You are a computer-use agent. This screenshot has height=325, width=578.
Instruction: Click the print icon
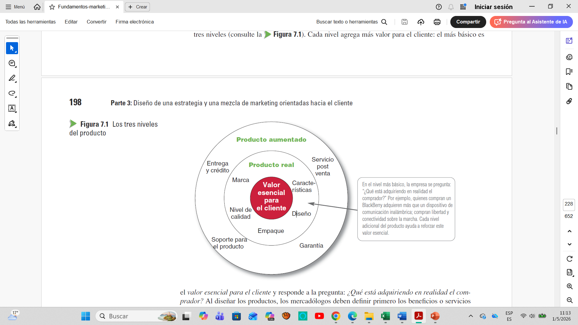pyautogui.click(x=437, y=22)
